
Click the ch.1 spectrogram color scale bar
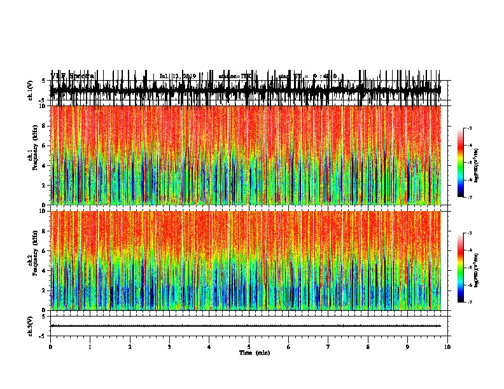(461, 163)
